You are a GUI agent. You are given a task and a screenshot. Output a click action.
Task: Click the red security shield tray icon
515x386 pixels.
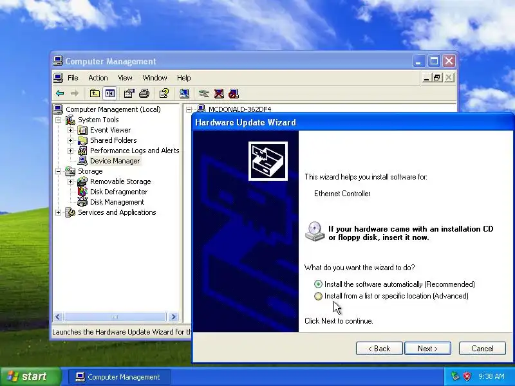point(467,376)
